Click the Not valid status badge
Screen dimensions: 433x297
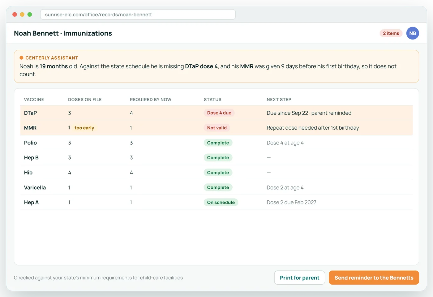(217, 128)
